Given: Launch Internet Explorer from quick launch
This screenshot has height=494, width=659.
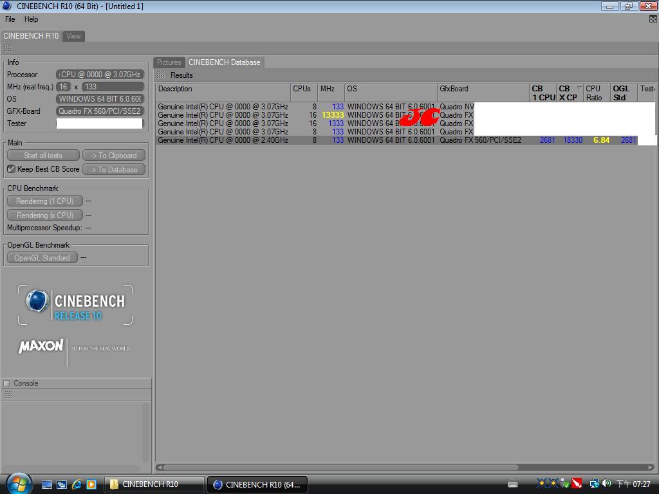Looking at the screenshot, I should pos(77,484).
